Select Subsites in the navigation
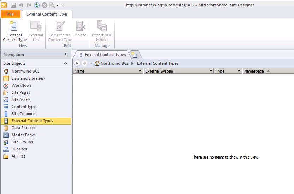The width and height of the screenshot is (294, 194). [36, 149]
